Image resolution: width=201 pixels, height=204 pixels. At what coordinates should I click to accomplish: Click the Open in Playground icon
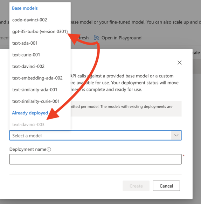(96, 38)
